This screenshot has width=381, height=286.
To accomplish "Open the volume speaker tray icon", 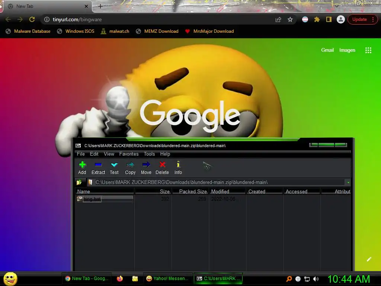I will click(316, 279).
